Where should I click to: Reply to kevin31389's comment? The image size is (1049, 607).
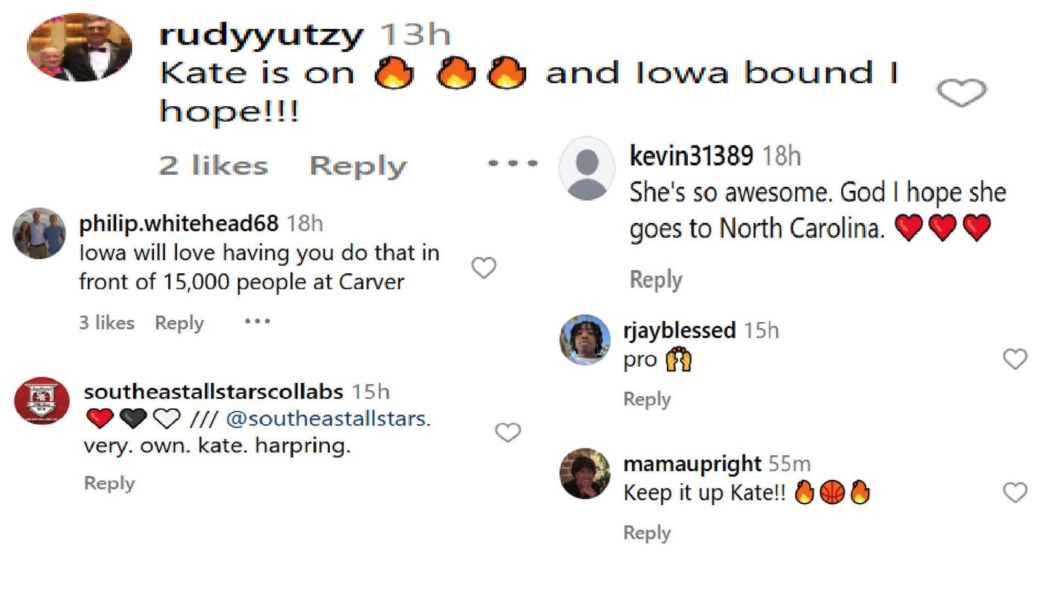pos(654,279)
